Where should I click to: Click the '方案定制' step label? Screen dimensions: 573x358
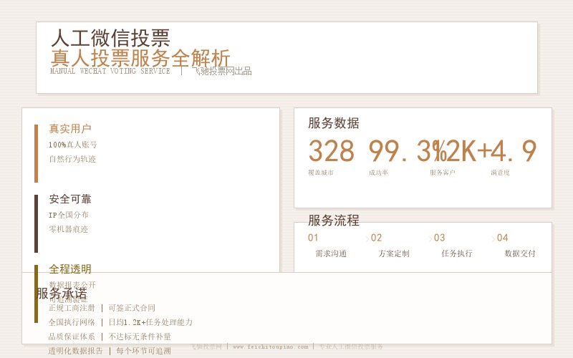pyautogui.click(x=394, y=253)
